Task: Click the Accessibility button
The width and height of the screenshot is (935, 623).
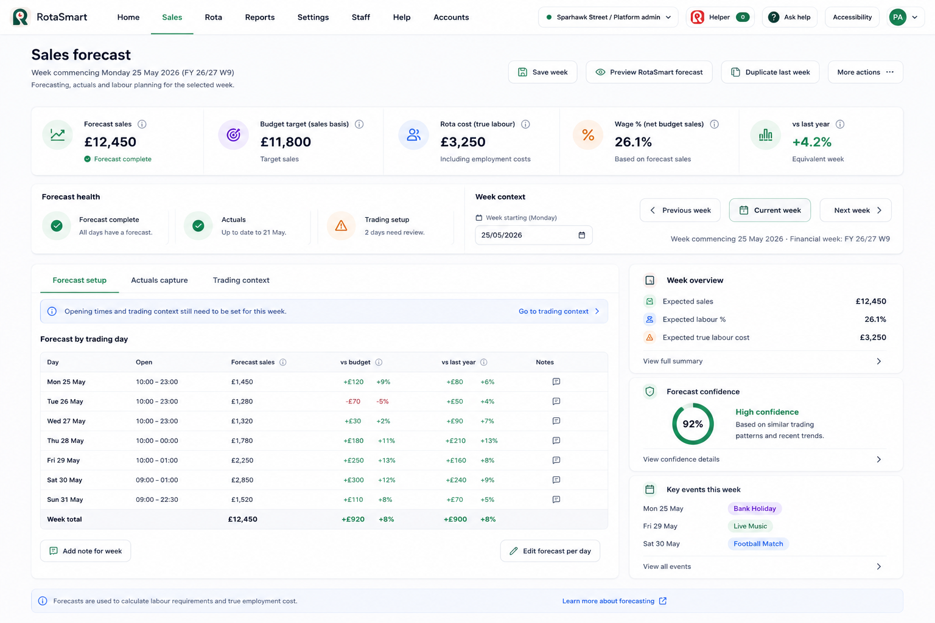Action: pos(852,17)
